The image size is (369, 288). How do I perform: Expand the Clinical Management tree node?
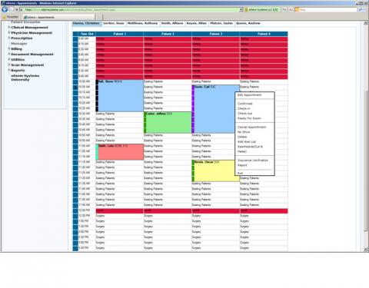click(9, 27)
